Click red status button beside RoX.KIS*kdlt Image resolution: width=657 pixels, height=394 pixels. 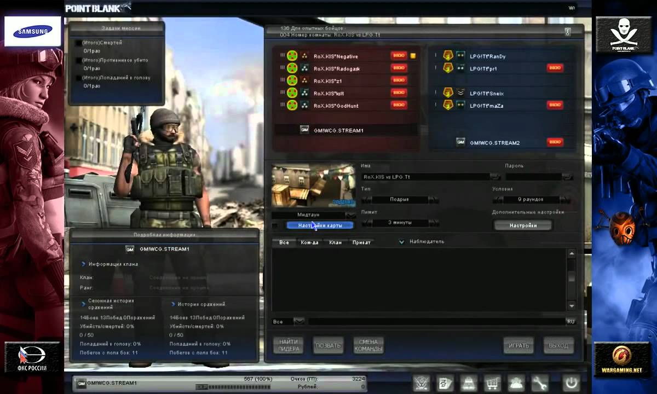coord(399,92)
